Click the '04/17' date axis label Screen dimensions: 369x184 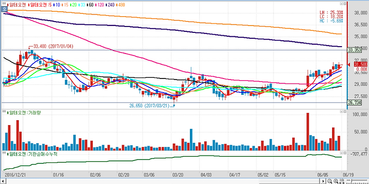point(234,175)
